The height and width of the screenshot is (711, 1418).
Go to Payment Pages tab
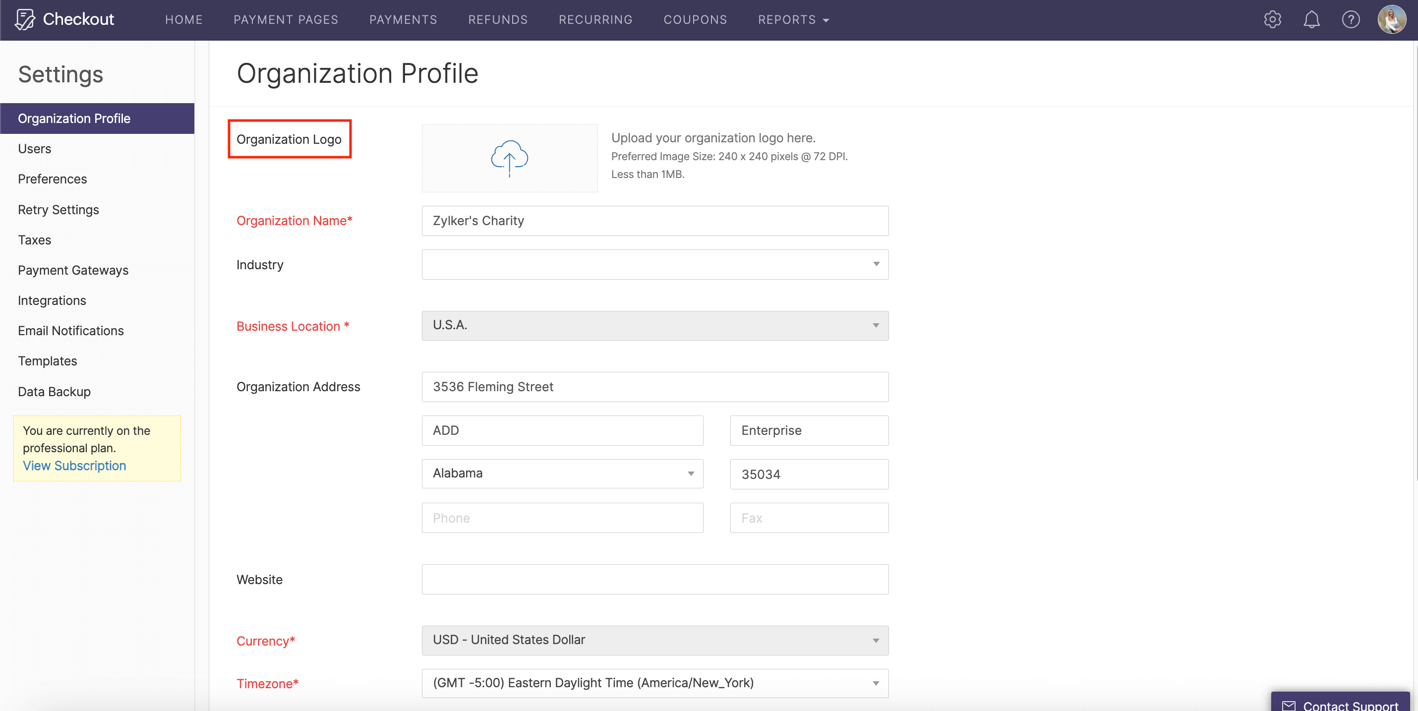(286, 20)
